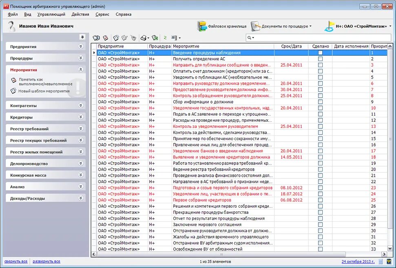
Task: Open the Управляющий menu
Action: click(x=51, y=14)
